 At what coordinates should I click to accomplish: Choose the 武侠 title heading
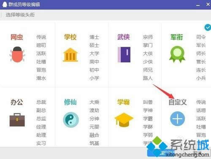point(124,37)
